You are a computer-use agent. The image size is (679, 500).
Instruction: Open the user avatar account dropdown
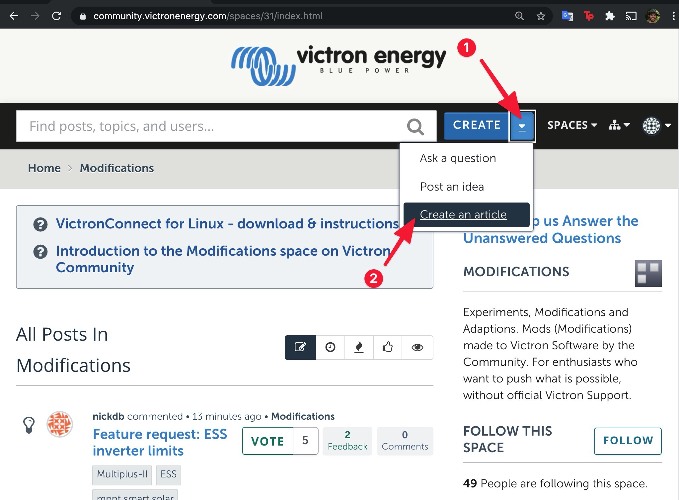coord(657,125)
